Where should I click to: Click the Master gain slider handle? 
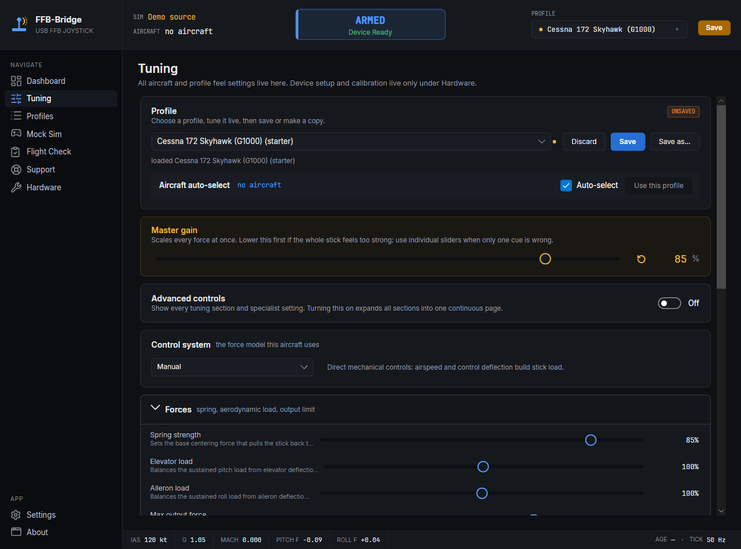pos(545,259)
